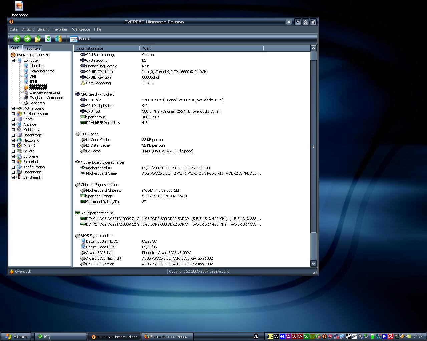Screen dimensions: 427x341
Task: Expand the Anzeige tree node
Action: click(13, 124)
